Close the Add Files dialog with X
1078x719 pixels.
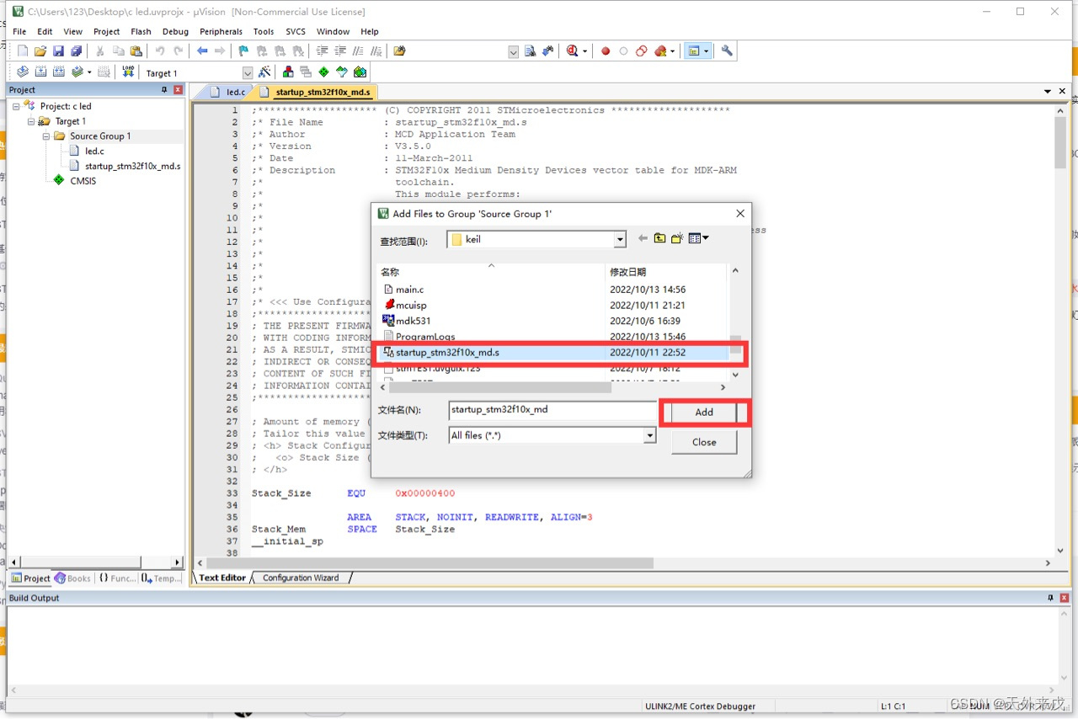point(740,214)
